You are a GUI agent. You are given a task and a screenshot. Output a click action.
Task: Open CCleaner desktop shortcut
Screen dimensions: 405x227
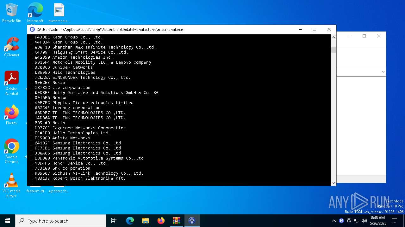pos(12,47)
